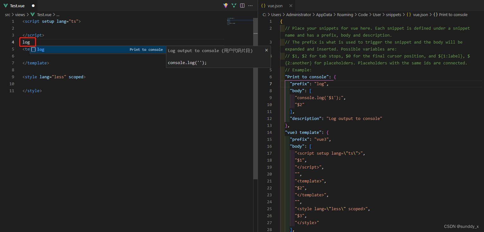
Task: Close the snippet details popup
Action: (266, 50)
